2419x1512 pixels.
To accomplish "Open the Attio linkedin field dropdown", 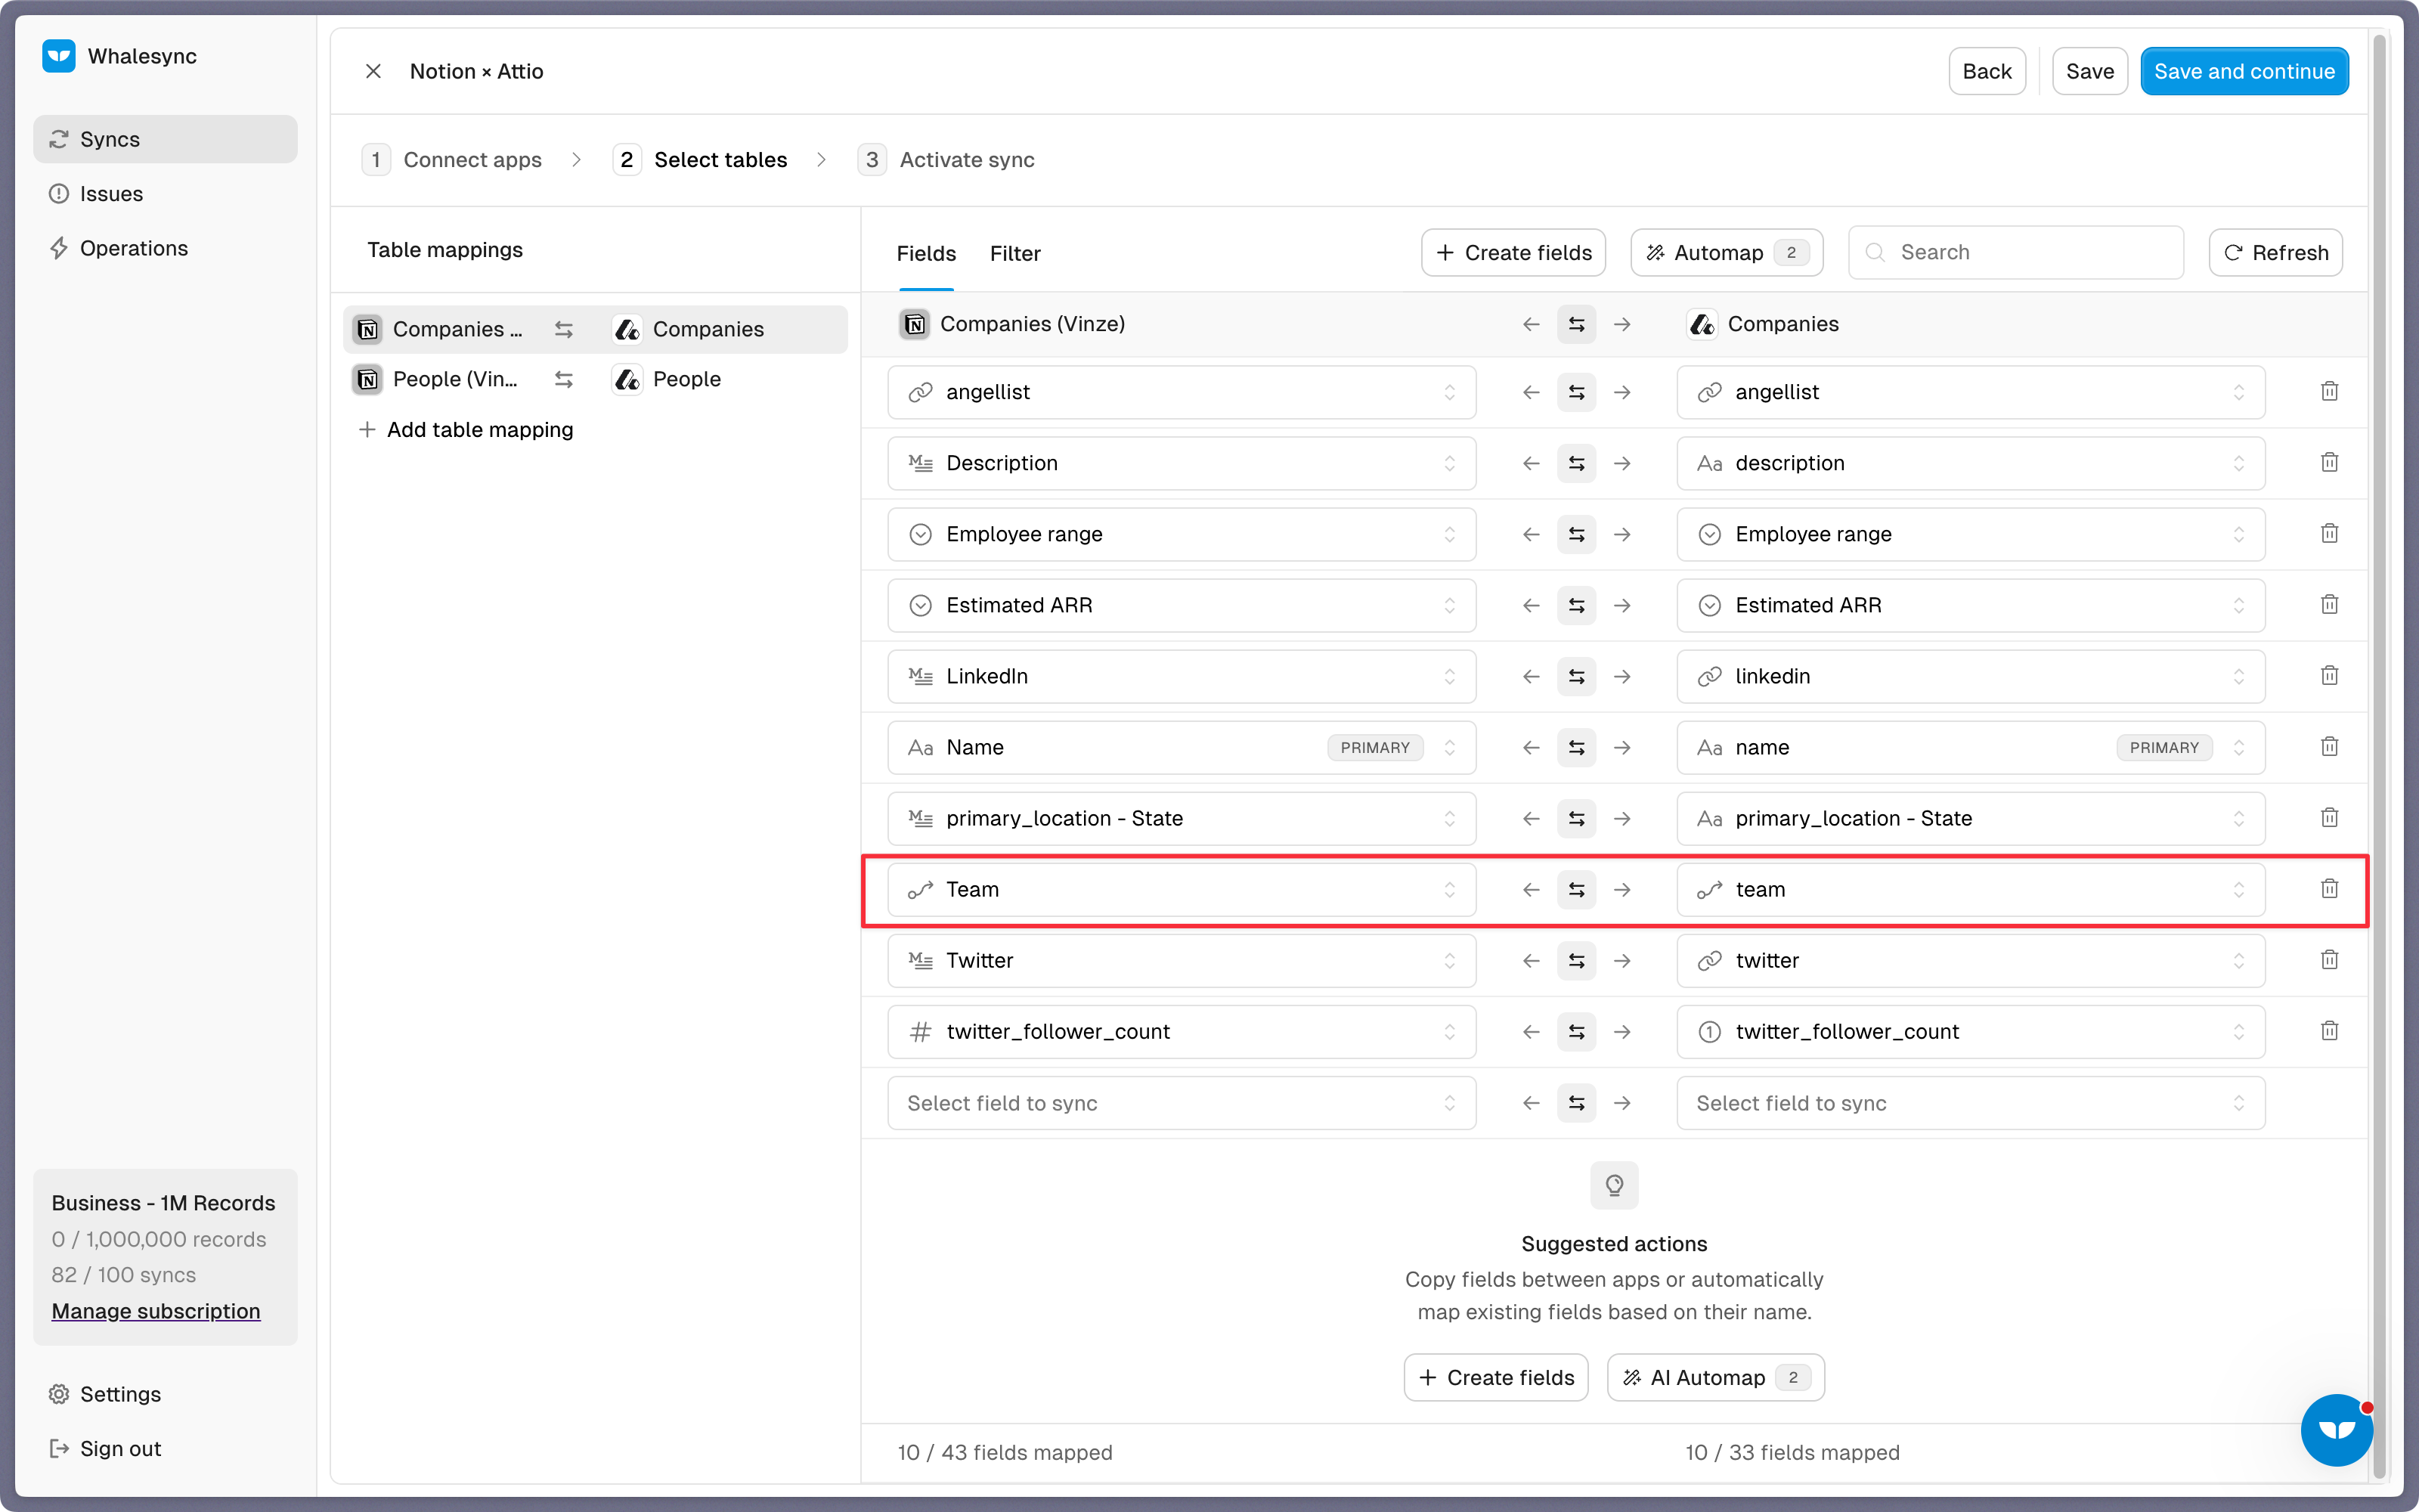I will 1970,676.
